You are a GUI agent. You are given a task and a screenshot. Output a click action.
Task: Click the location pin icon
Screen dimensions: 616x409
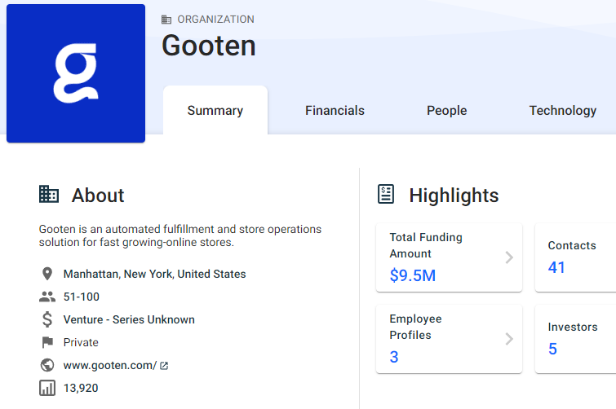(47, 274)
